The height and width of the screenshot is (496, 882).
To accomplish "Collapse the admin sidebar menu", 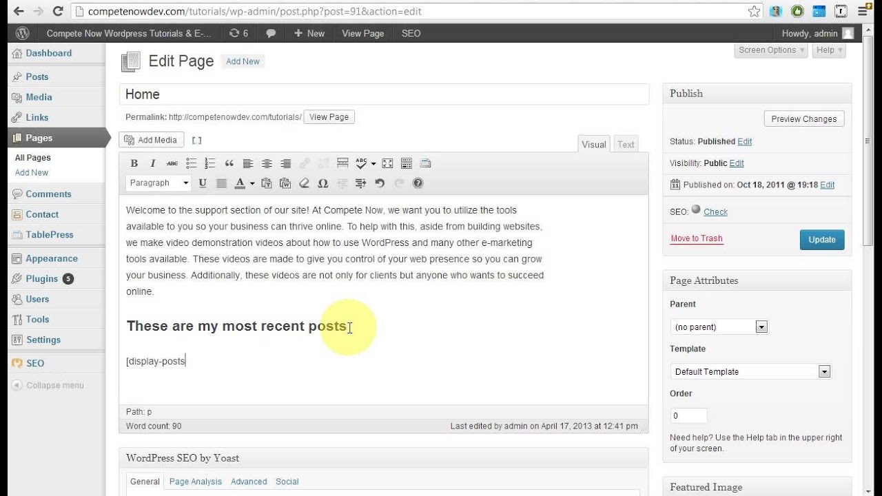I will tap(48, 385).
